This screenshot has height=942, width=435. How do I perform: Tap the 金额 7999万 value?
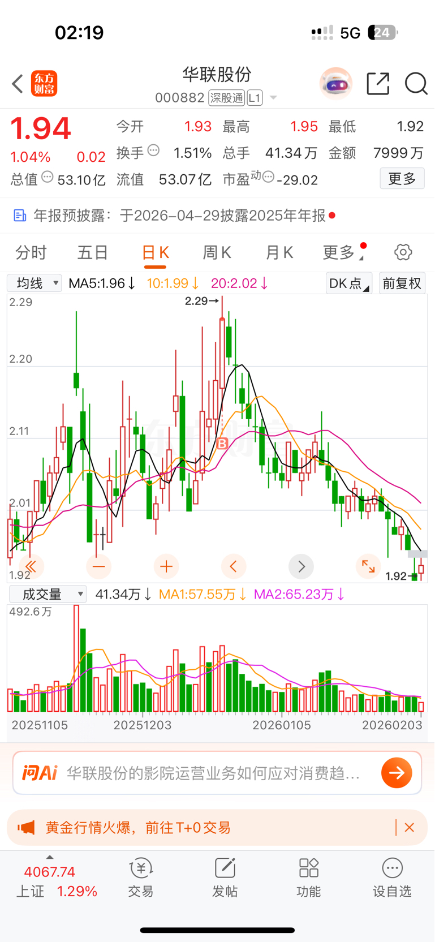398,153
